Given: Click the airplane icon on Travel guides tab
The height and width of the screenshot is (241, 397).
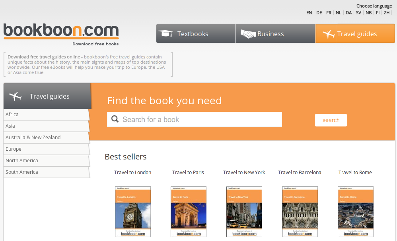Looking at the screenshot, I should [329, 33].
